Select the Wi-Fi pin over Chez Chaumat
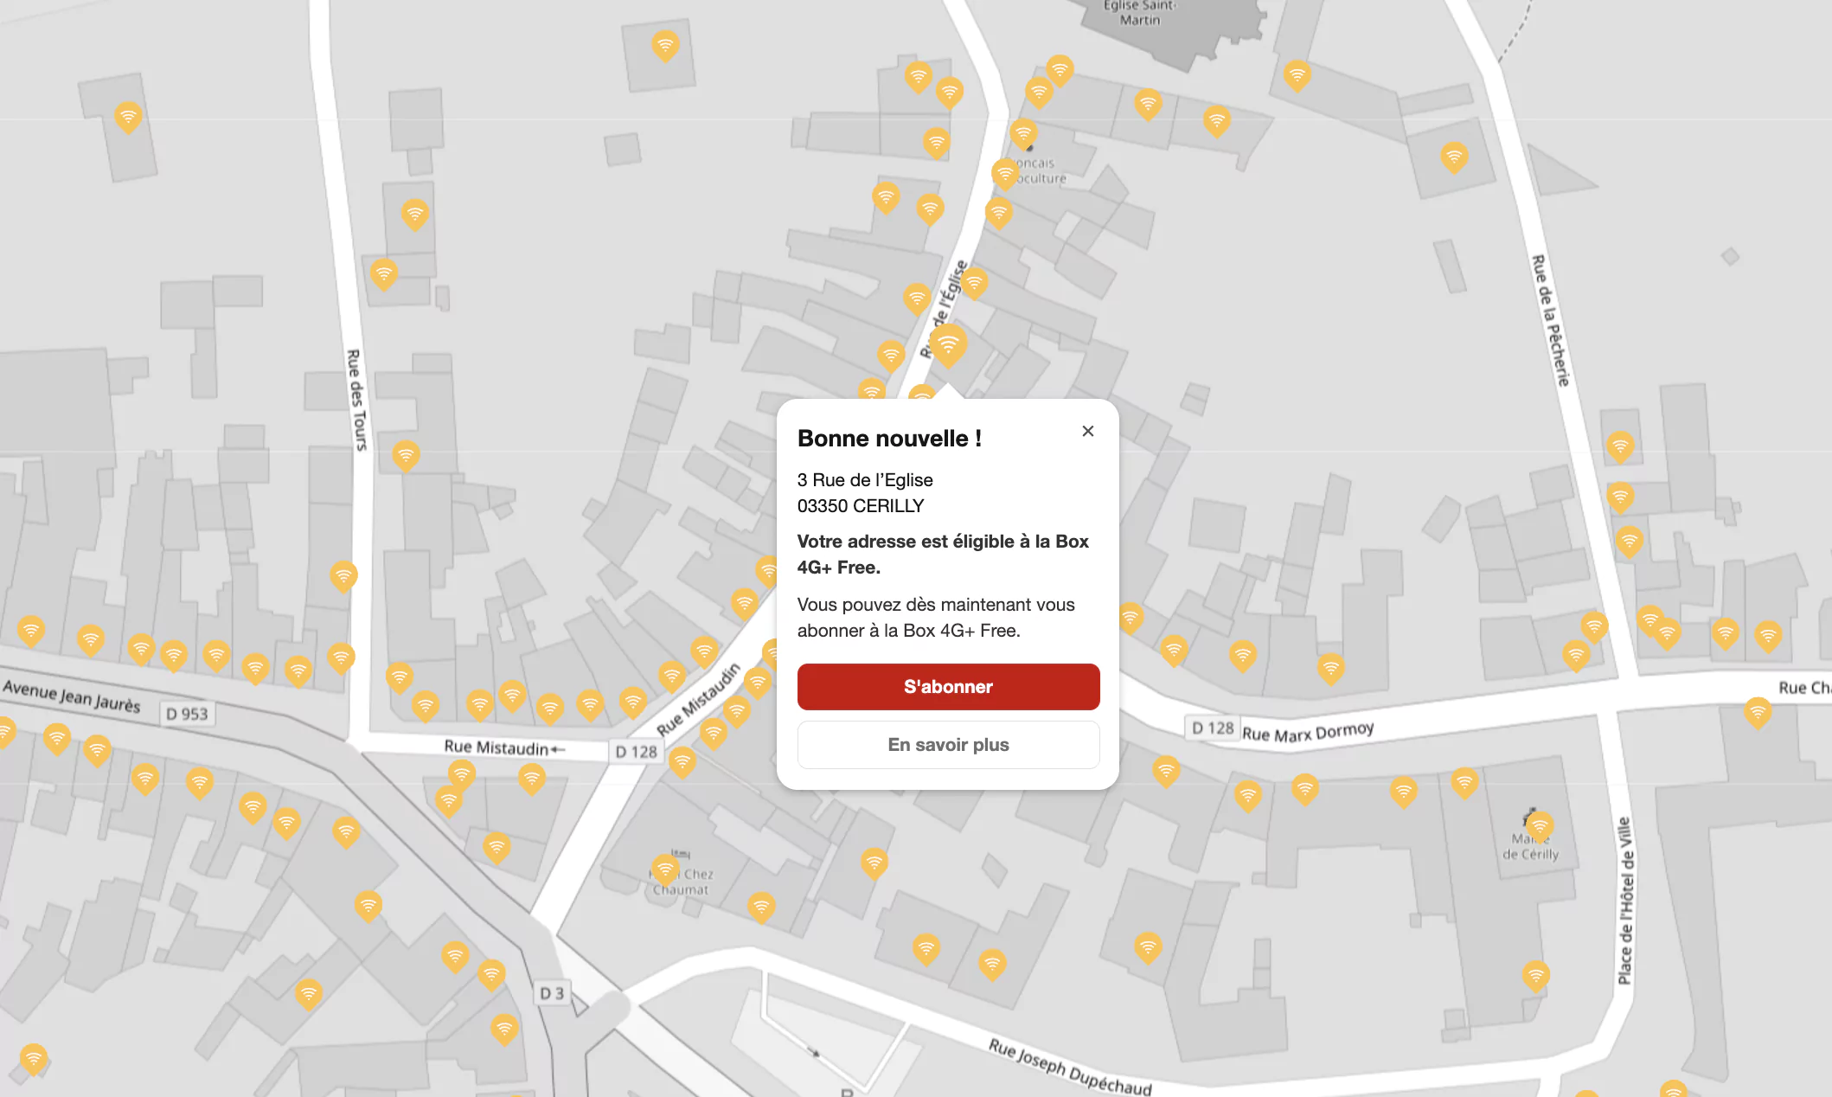1832x1097 pixels. tap(665, 868)
